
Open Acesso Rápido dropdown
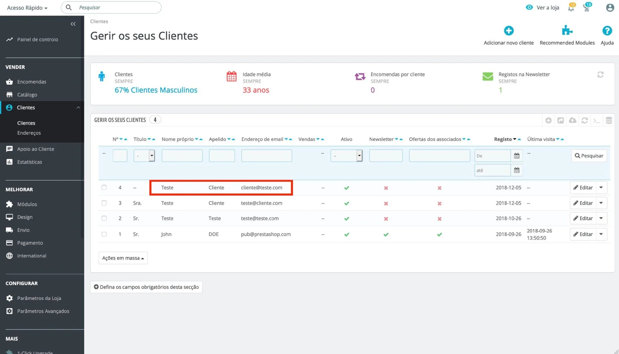pyautogui.click(x=27, y=8)
